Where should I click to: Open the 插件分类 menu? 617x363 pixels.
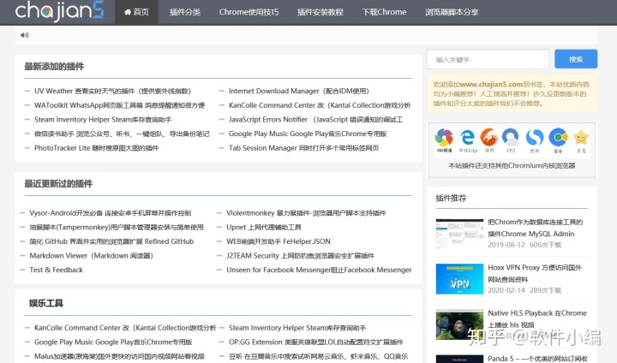[185, 12]
